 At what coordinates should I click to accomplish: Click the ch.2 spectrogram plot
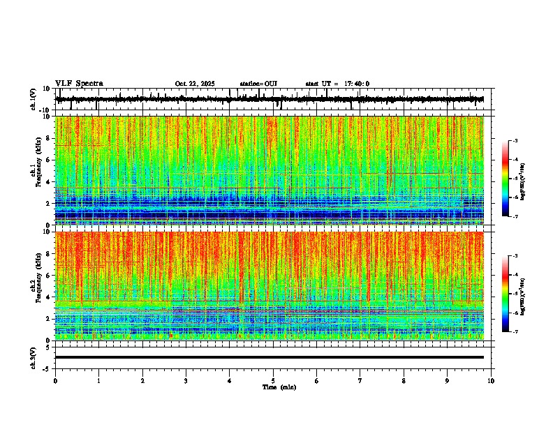point(270,286)
